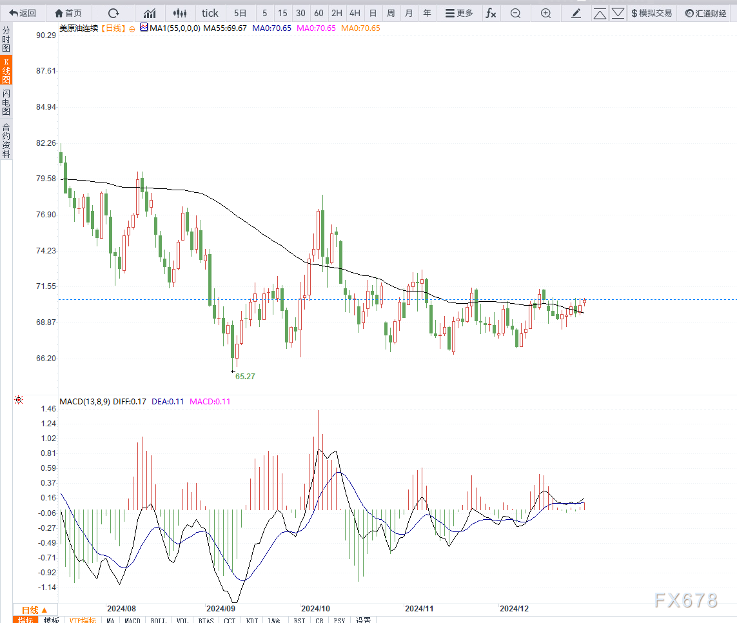The image size is (737, 623).
Task: Select the 60-minute timeframe
Action: [x=319, y=13]
